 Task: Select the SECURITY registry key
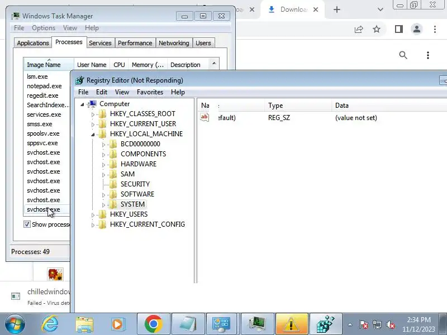tap(135, 184)
